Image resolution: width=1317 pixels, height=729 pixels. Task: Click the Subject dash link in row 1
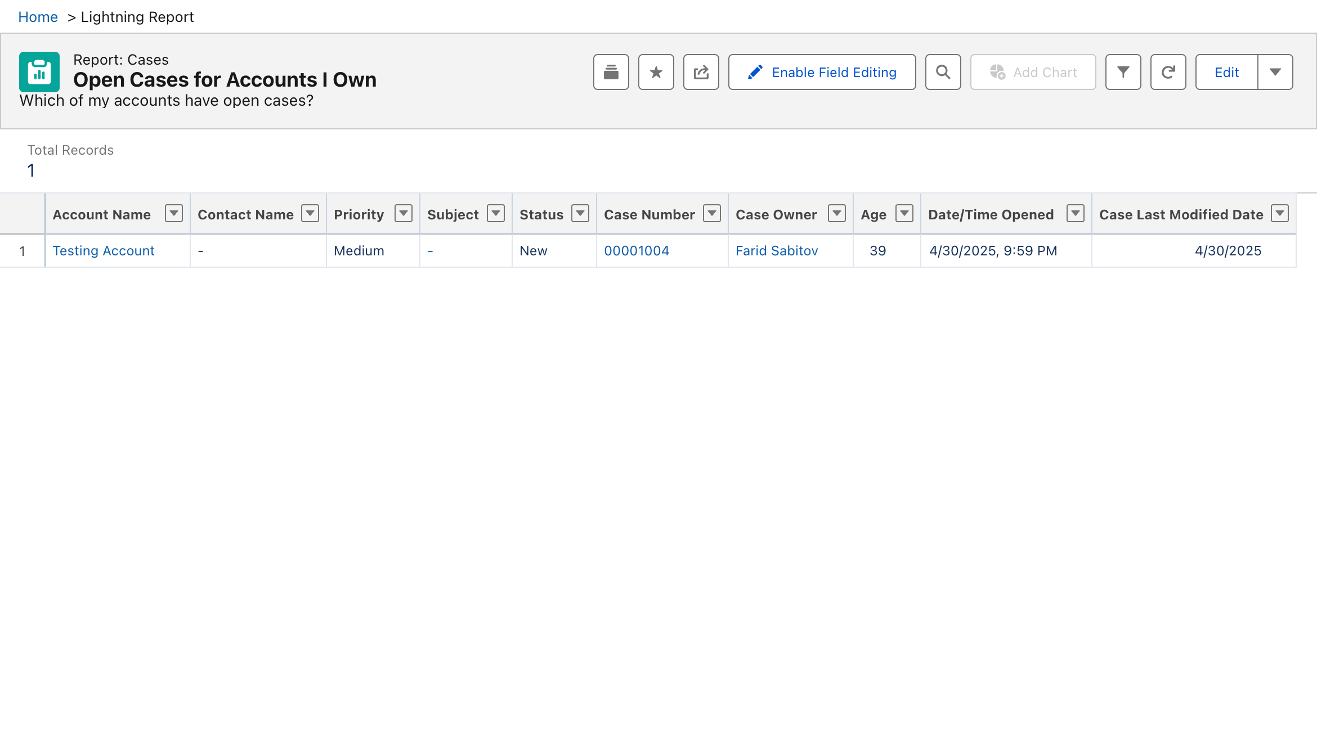tap(431, 251)
